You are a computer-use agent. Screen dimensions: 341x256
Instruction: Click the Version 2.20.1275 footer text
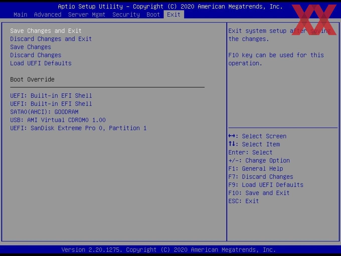[168, 250]
